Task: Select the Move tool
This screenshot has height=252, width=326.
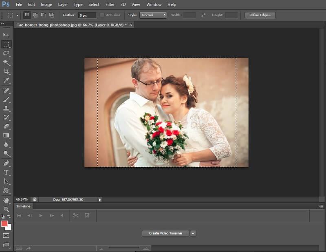Action: tap(6, 35)
